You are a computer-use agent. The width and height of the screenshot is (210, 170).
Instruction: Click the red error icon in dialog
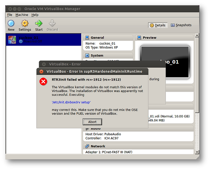click(x=43, y=81)
